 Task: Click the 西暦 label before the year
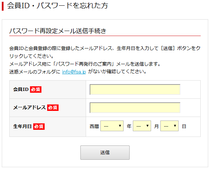coord(94,126)
